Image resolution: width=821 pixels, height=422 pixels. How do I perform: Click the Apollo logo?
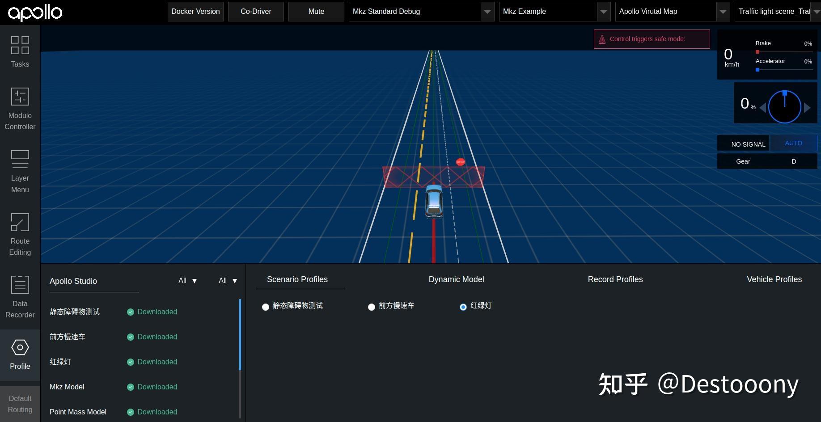(35, 13)
